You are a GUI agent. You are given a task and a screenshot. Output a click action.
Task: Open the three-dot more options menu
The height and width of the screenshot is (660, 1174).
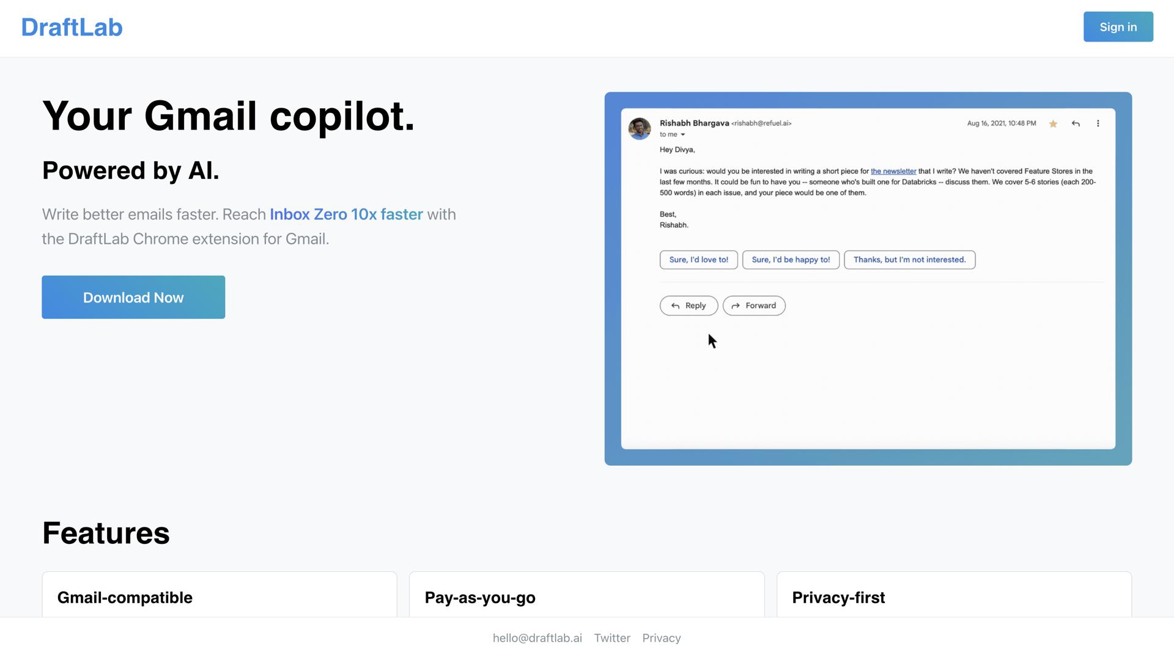1098,123
